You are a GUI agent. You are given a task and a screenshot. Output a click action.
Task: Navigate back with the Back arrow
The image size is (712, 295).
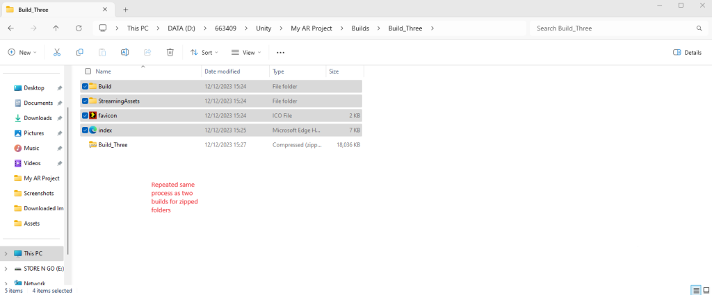pos(11,28)
